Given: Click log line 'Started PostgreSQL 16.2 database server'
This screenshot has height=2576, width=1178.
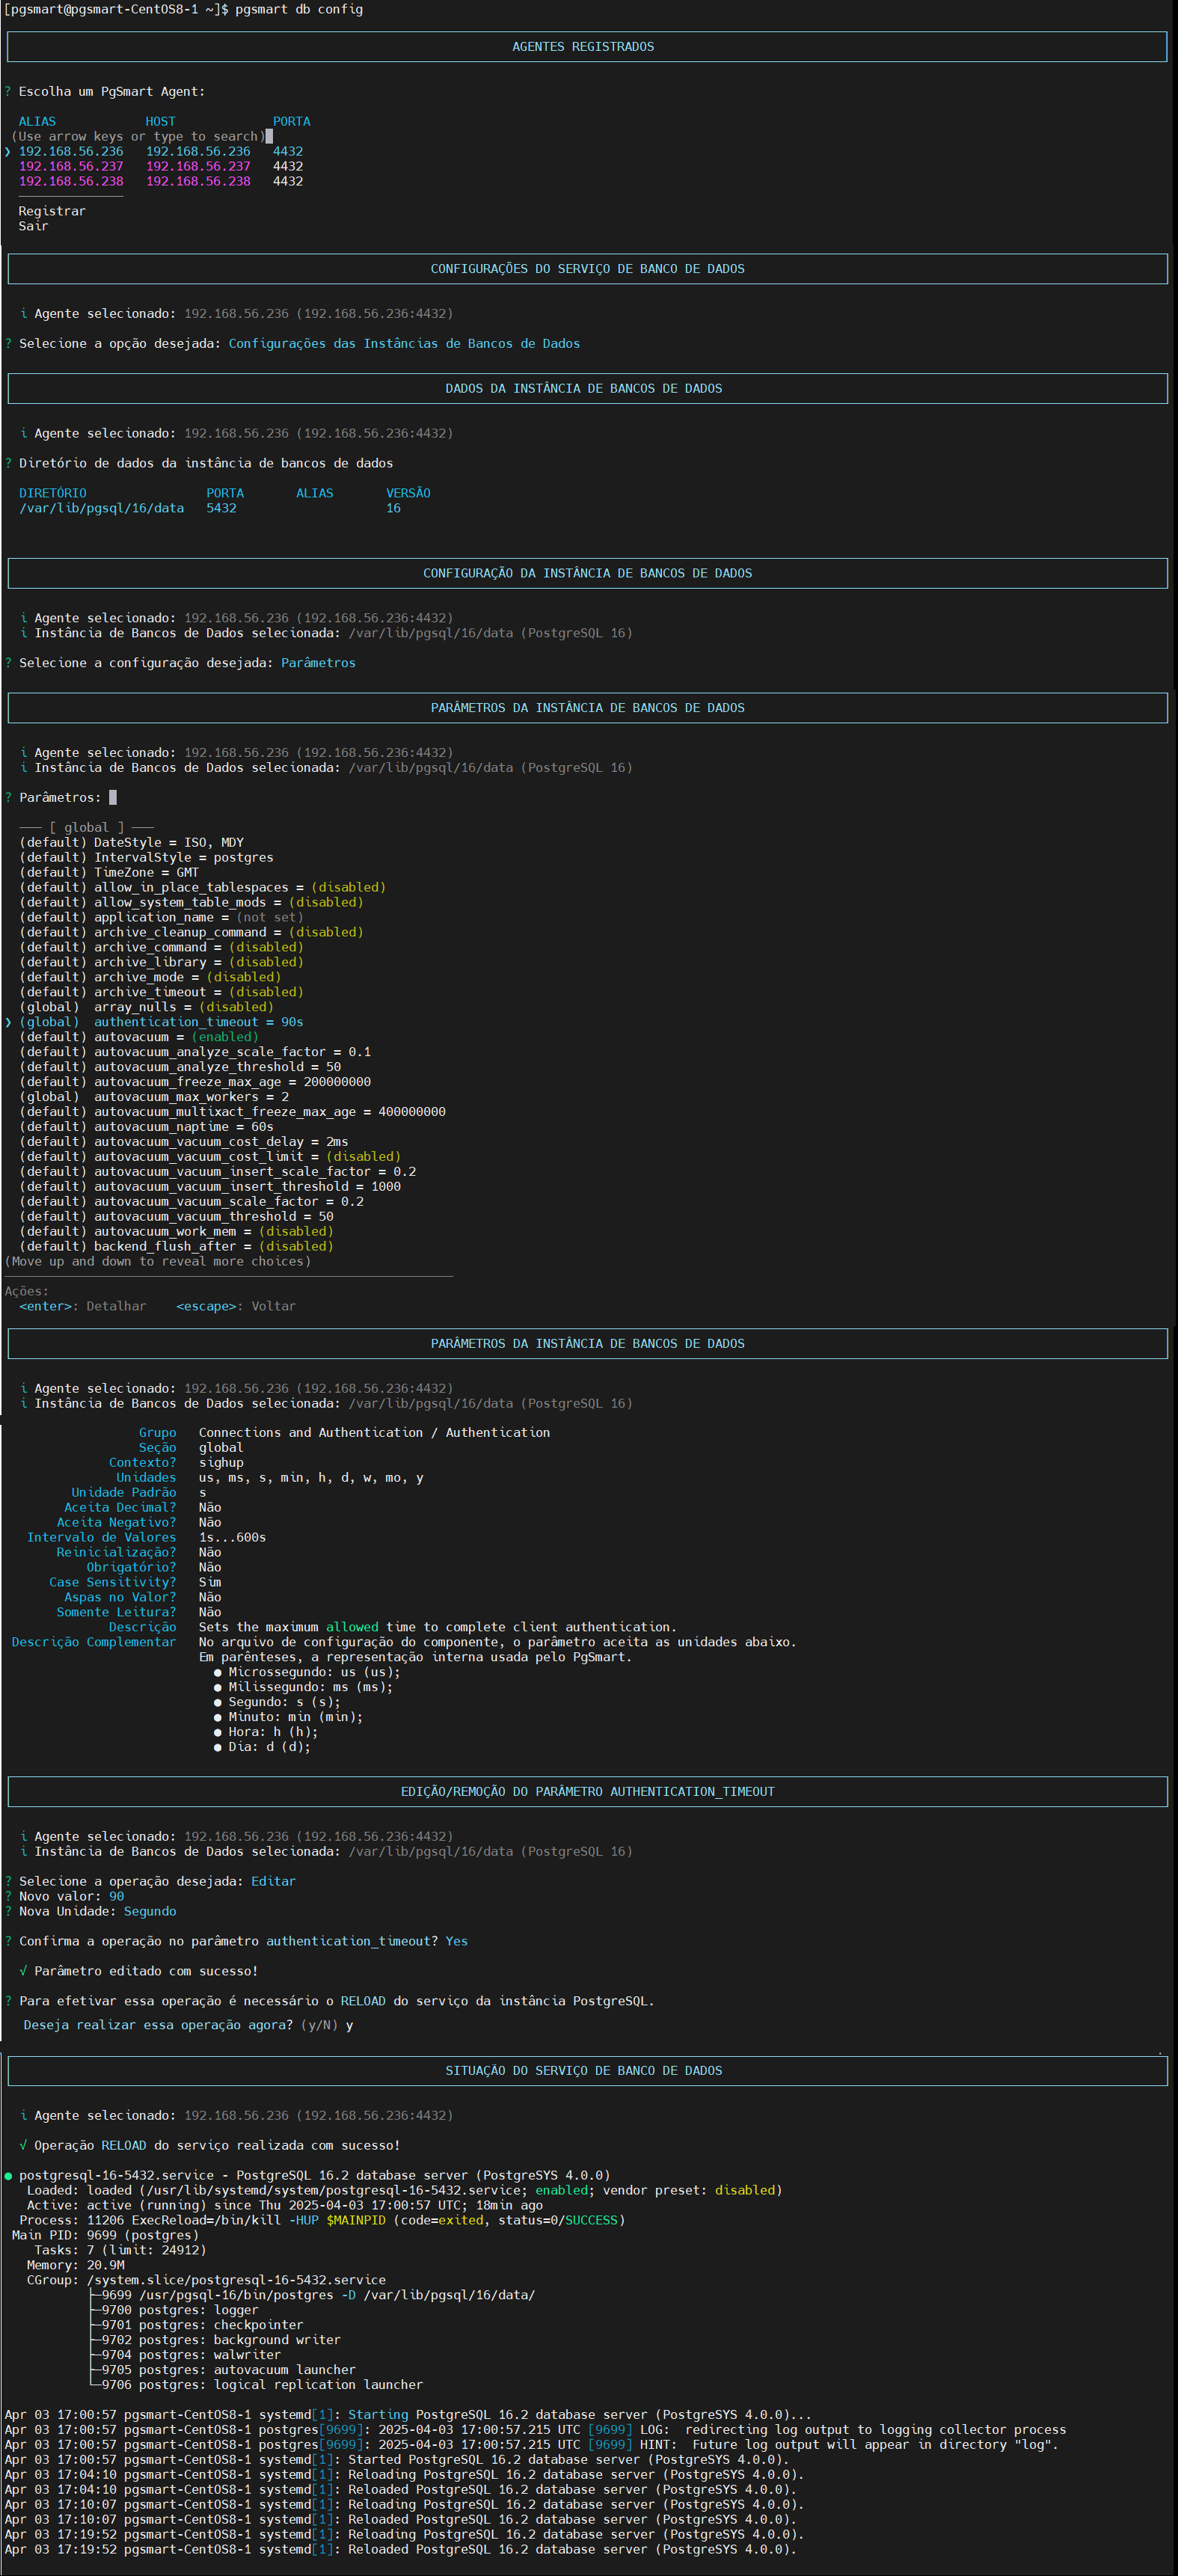Looking at the screenshot, I should point(397,2461).
